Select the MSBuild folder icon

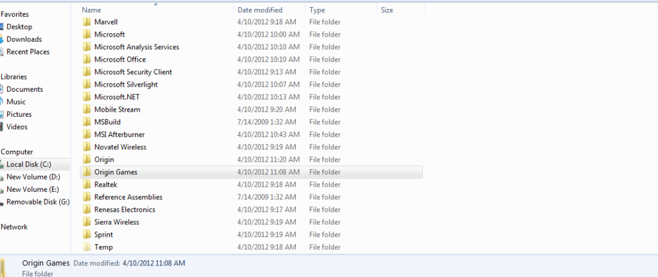coord(87,122)
